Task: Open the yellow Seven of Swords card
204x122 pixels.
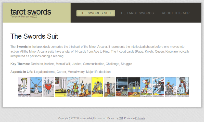Action: click(97, 87)
